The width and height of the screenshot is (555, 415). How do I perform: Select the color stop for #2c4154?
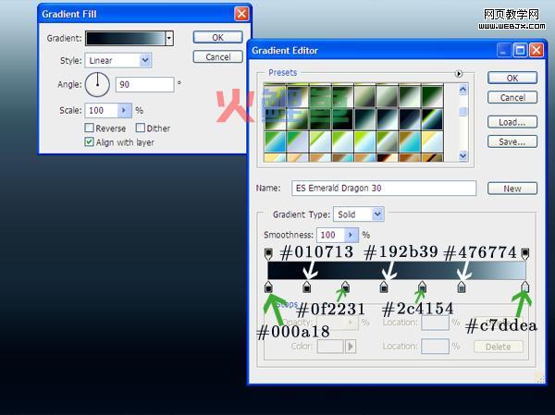tap(422, 287)
